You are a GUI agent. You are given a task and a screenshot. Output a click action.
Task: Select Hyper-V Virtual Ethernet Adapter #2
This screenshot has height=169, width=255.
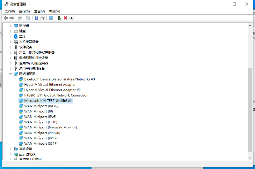tap(52, 90)
